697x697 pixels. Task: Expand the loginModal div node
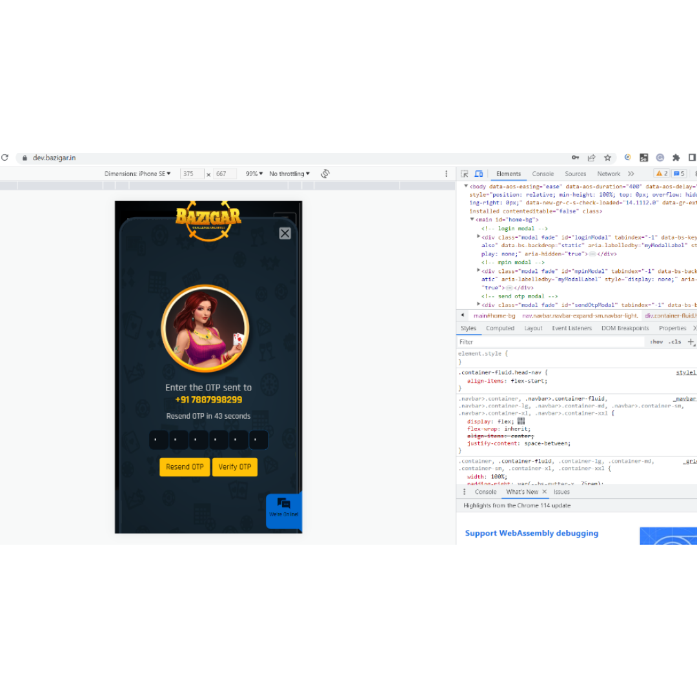(478, 237)
